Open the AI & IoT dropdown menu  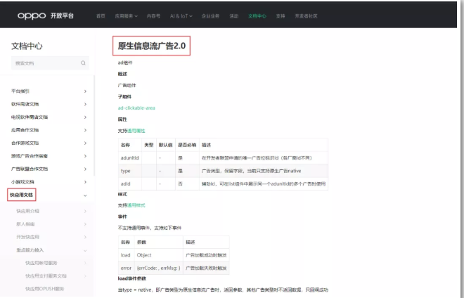(181, 16)
